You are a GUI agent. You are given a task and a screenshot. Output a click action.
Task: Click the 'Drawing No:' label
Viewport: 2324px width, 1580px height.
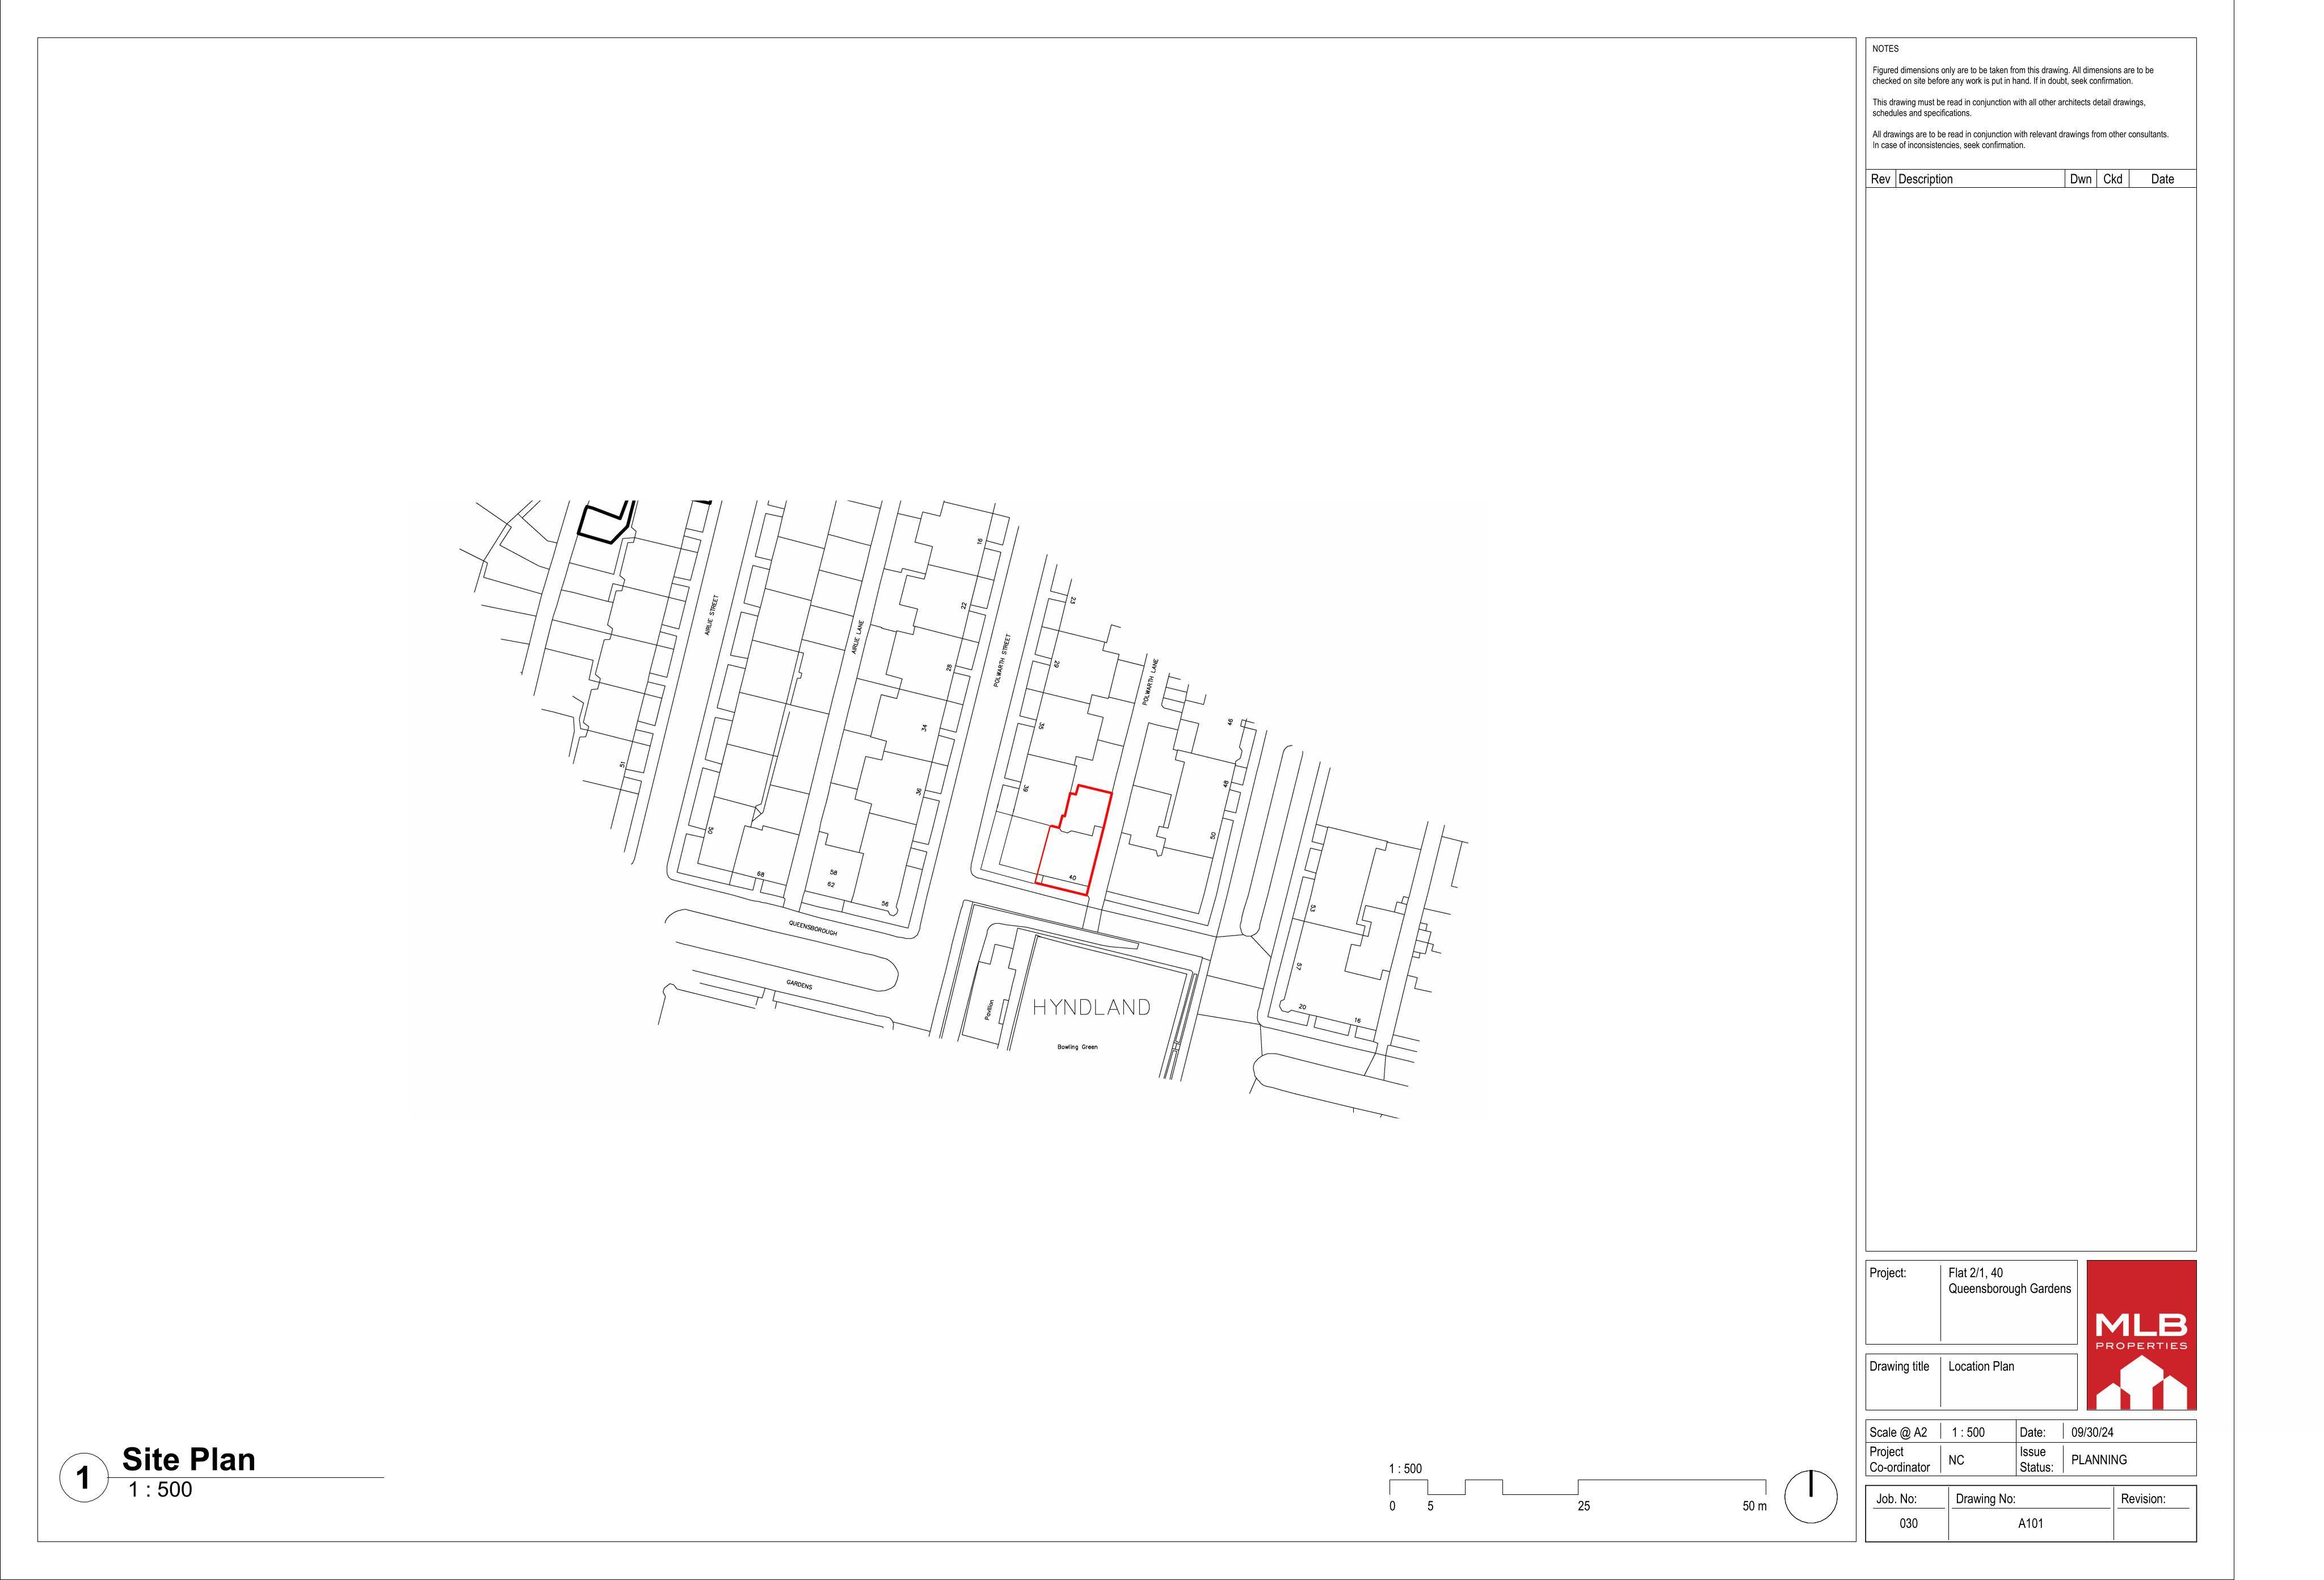click(1985, 1499)
